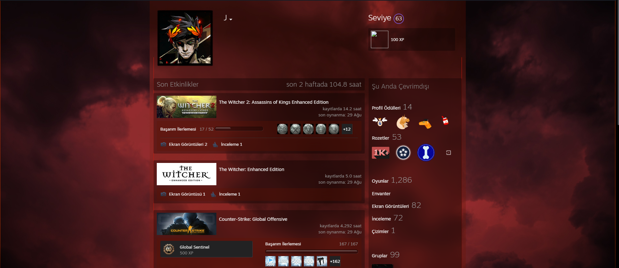The height and width of the screenshot is (268, 619).
Task: View the first Witcher 2 achievement icon
Action: [282, 129]
